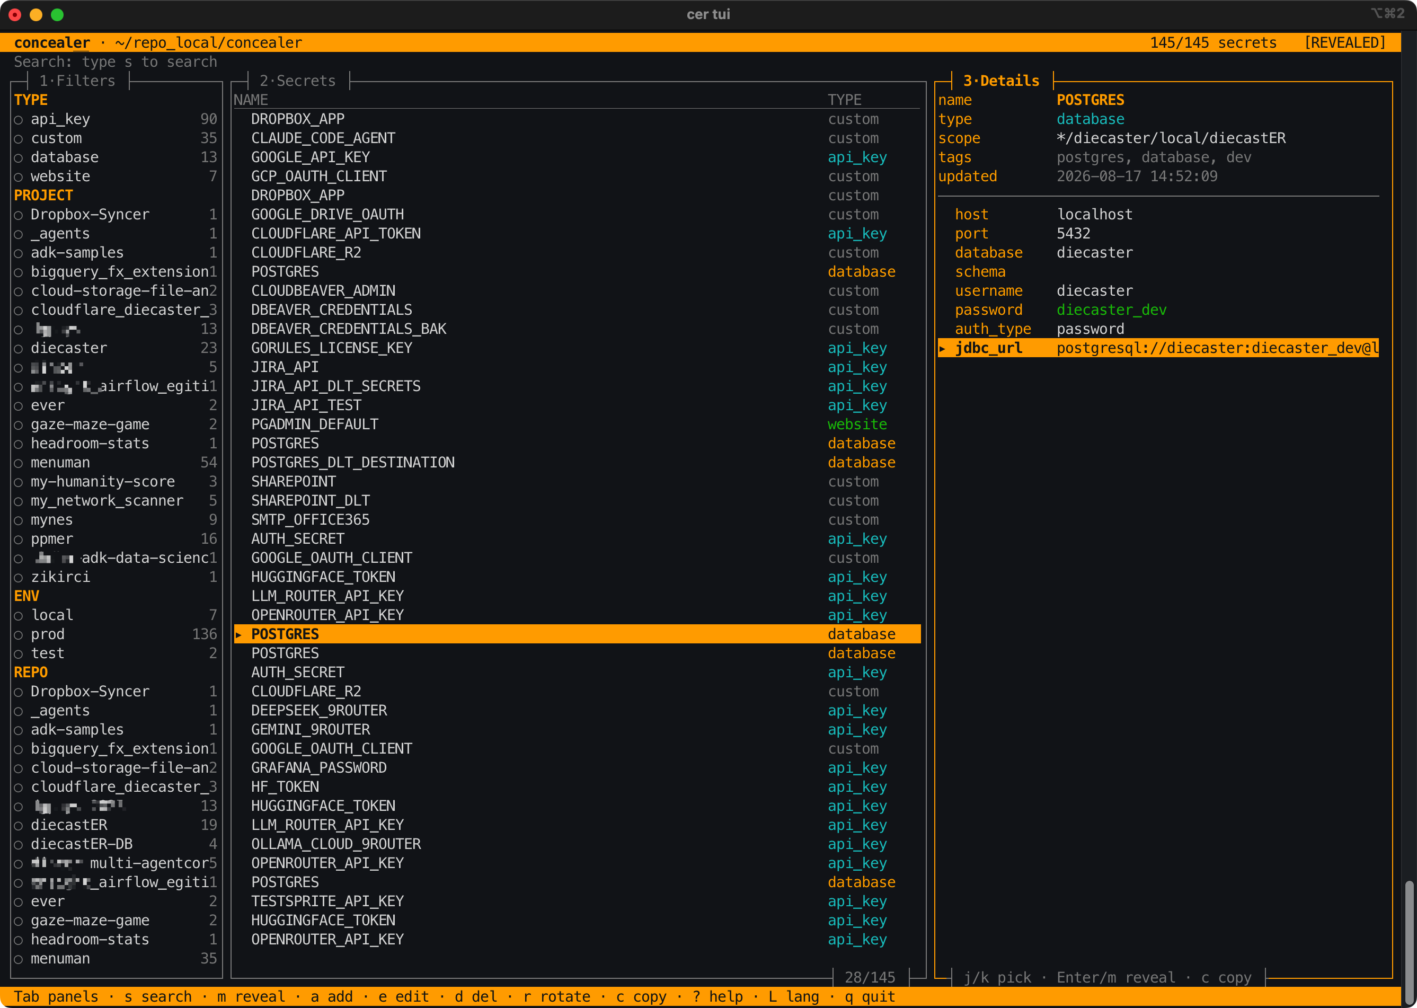Click the 28/145 position counter
This screenshot has height=1008, width=1417.
point(870,978)
